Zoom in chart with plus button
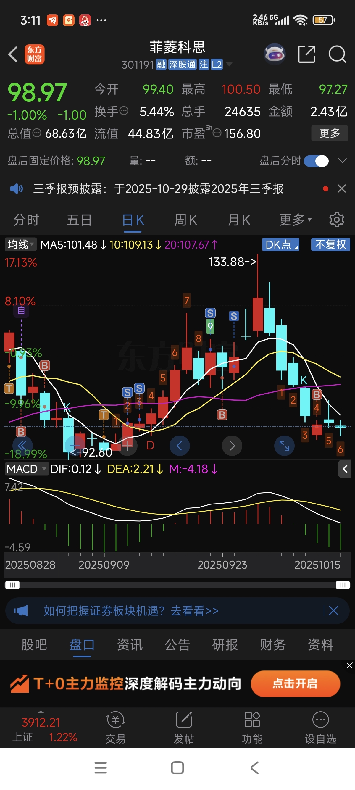Screen dimensions: 355x790 [127, 445]
